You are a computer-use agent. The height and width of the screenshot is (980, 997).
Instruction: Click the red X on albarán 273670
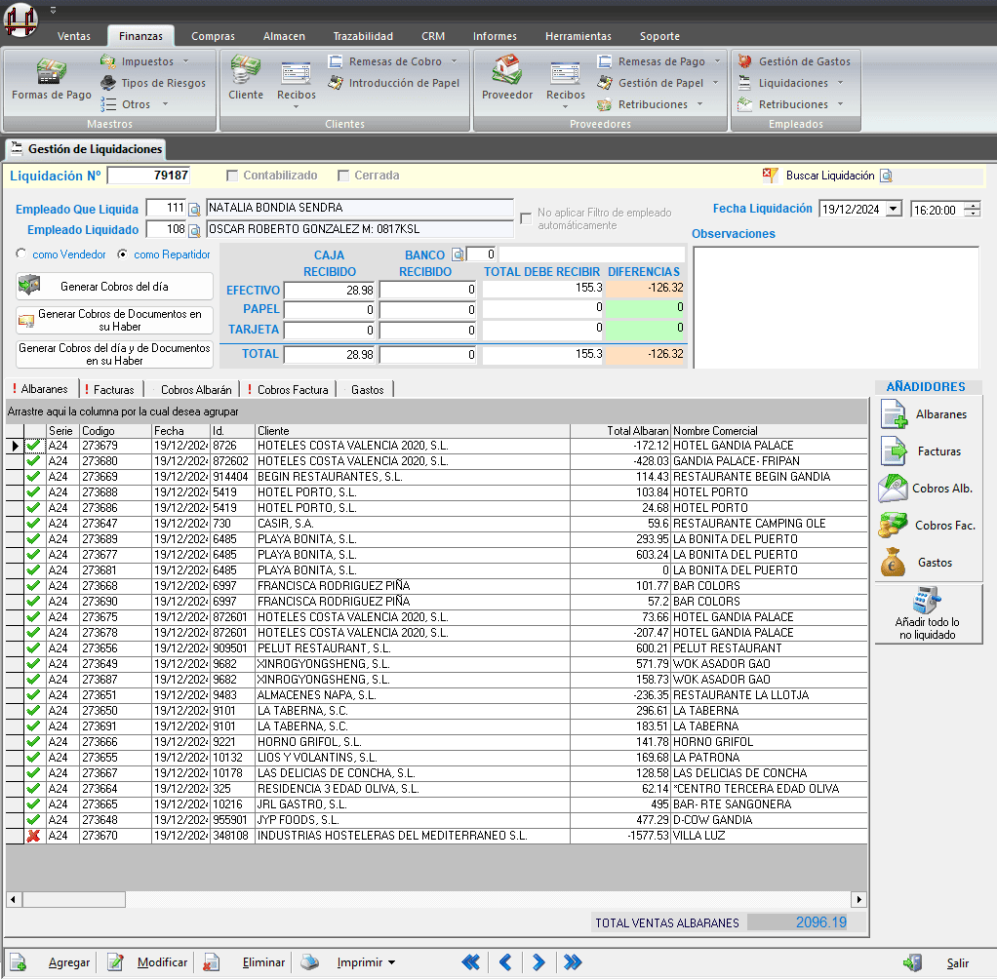34,836
